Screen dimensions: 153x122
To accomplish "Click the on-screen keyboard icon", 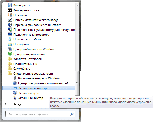I will coord(15,88).
